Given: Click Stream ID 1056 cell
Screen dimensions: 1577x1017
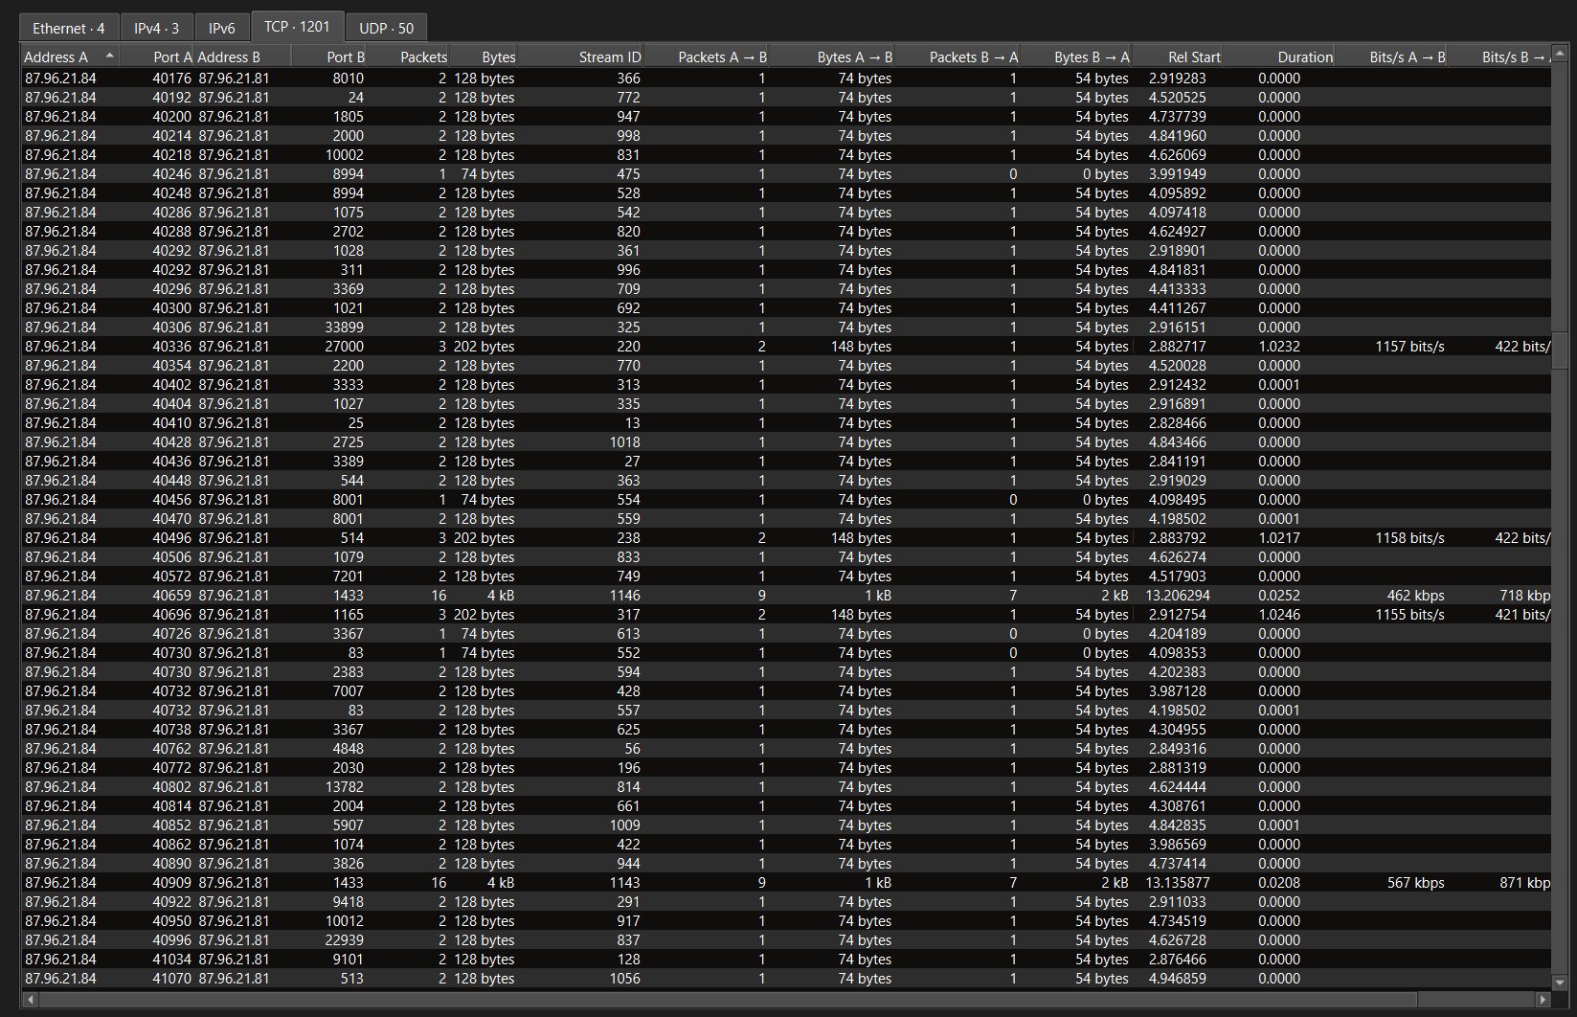Looking at the screenshot, I should click(624, 979).
